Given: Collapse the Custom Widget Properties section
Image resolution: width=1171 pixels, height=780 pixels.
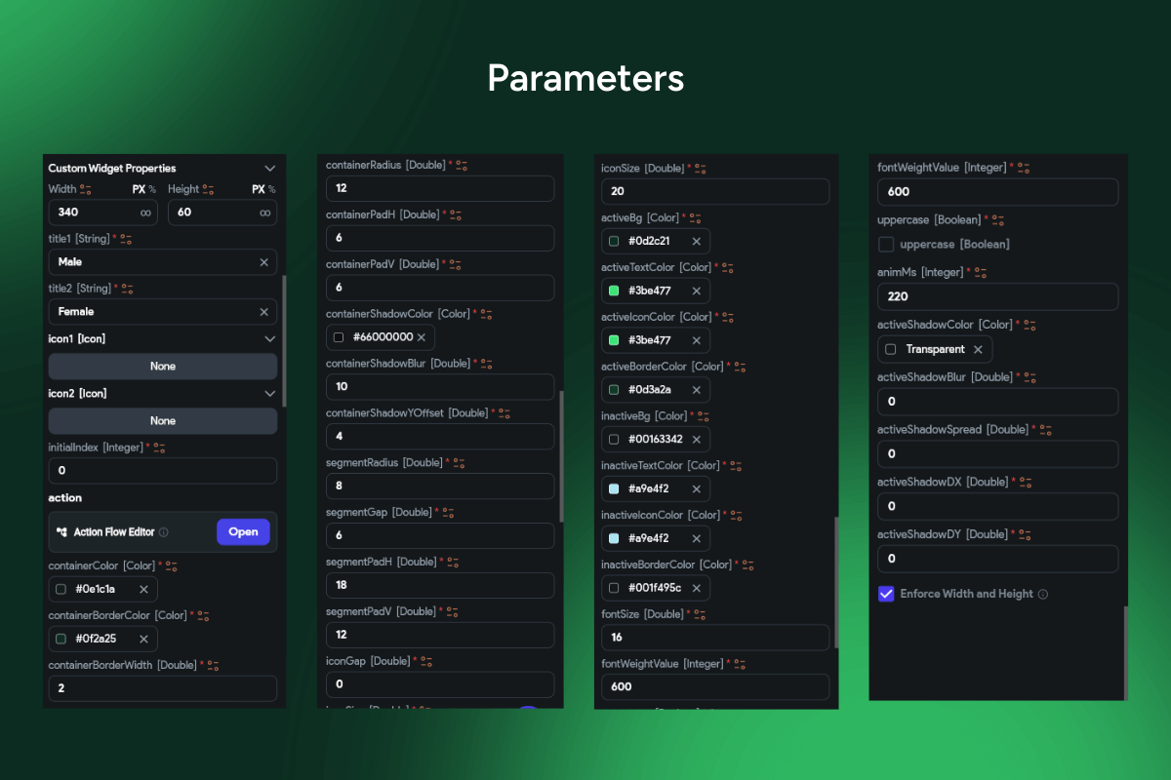Looking at the screenshot, I should coord(270,169).
